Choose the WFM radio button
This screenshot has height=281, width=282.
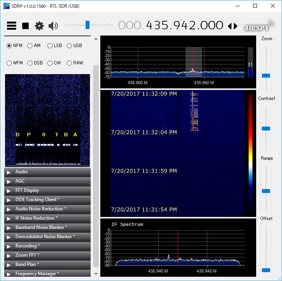9,63
